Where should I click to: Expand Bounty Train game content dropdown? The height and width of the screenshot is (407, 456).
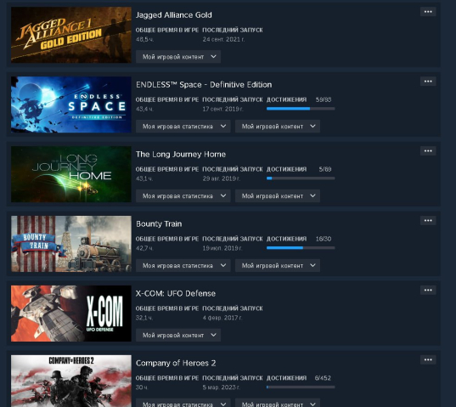278,265
